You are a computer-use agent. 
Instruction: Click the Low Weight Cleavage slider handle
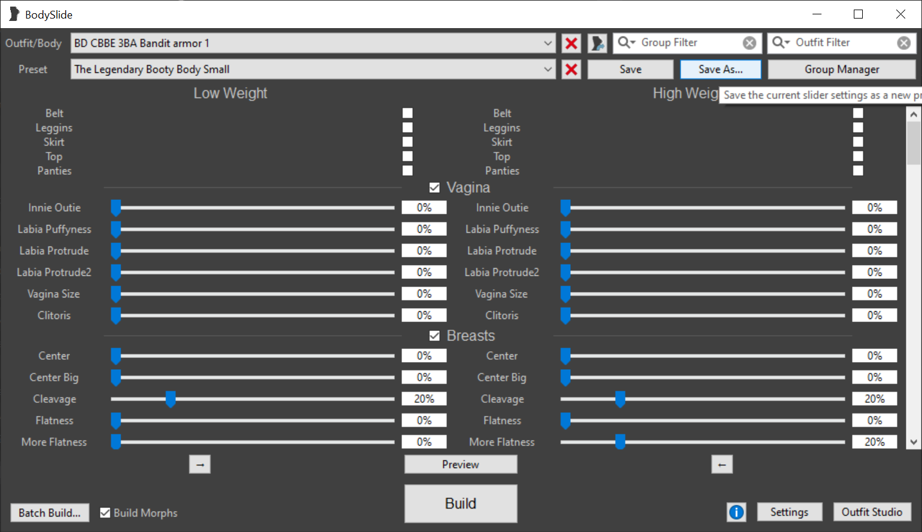point(171,399)
